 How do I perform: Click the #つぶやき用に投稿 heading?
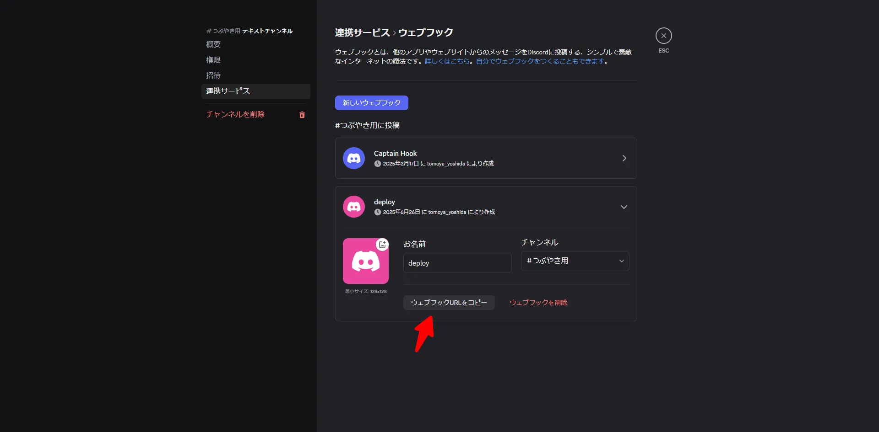(x=367, y=125)
